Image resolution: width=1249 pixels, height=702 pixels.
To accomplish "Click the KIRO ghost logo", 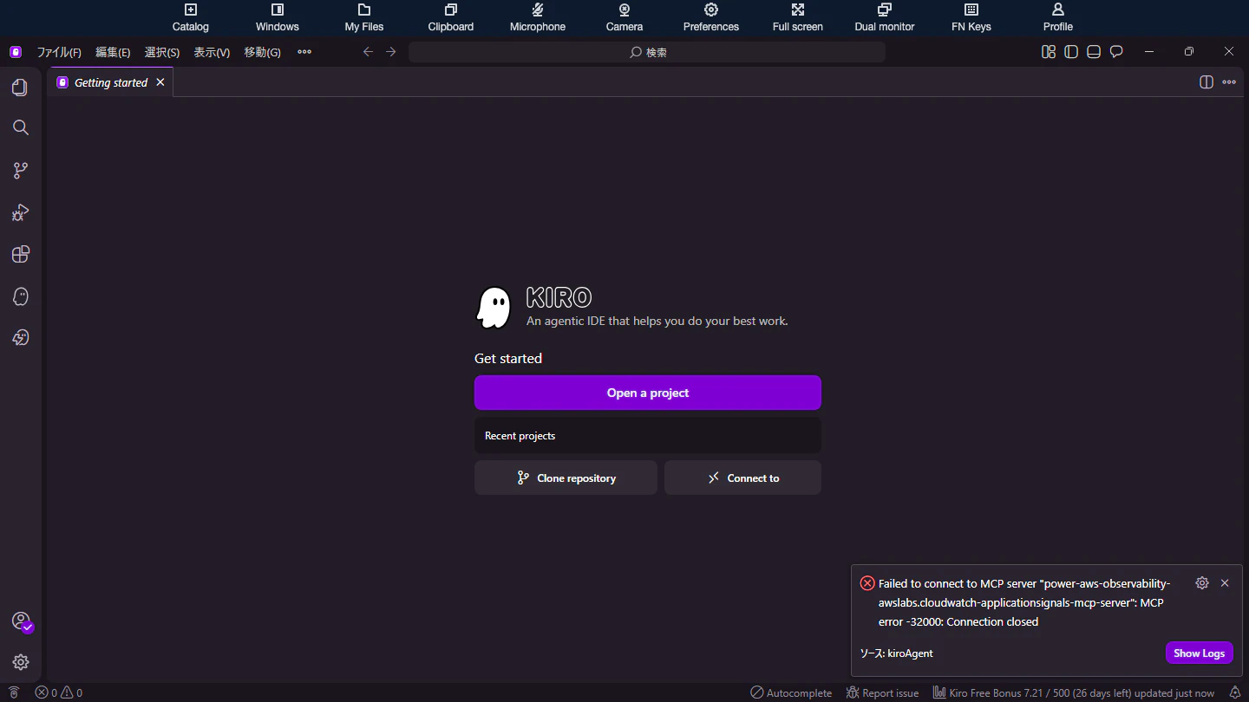I will point(494,308).
